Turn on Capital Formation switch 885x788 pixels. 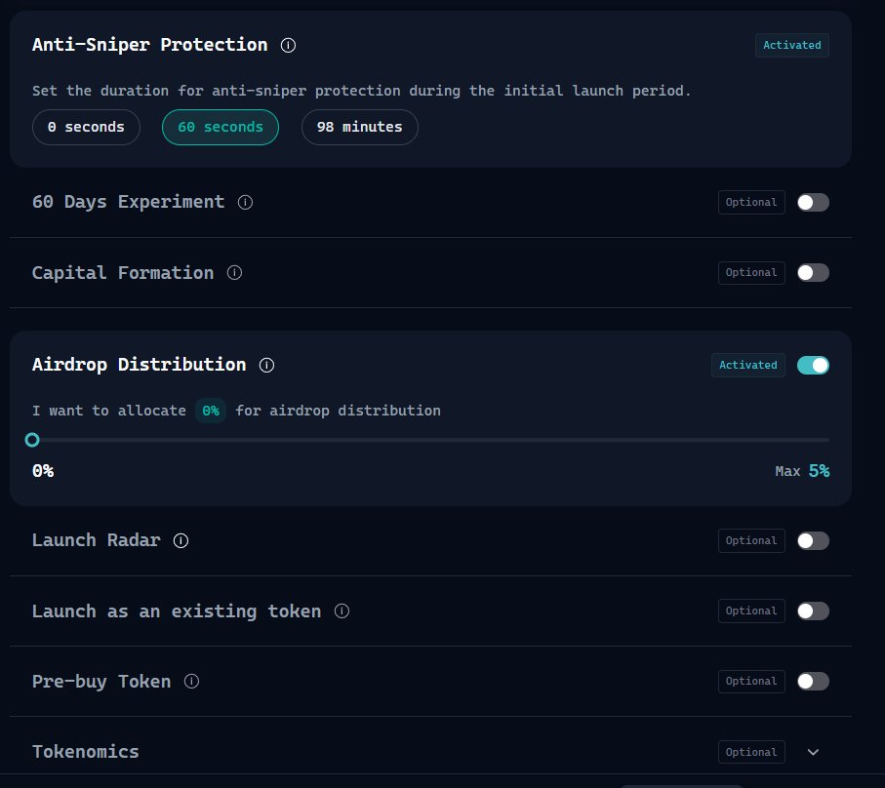[x=813, y=273]
